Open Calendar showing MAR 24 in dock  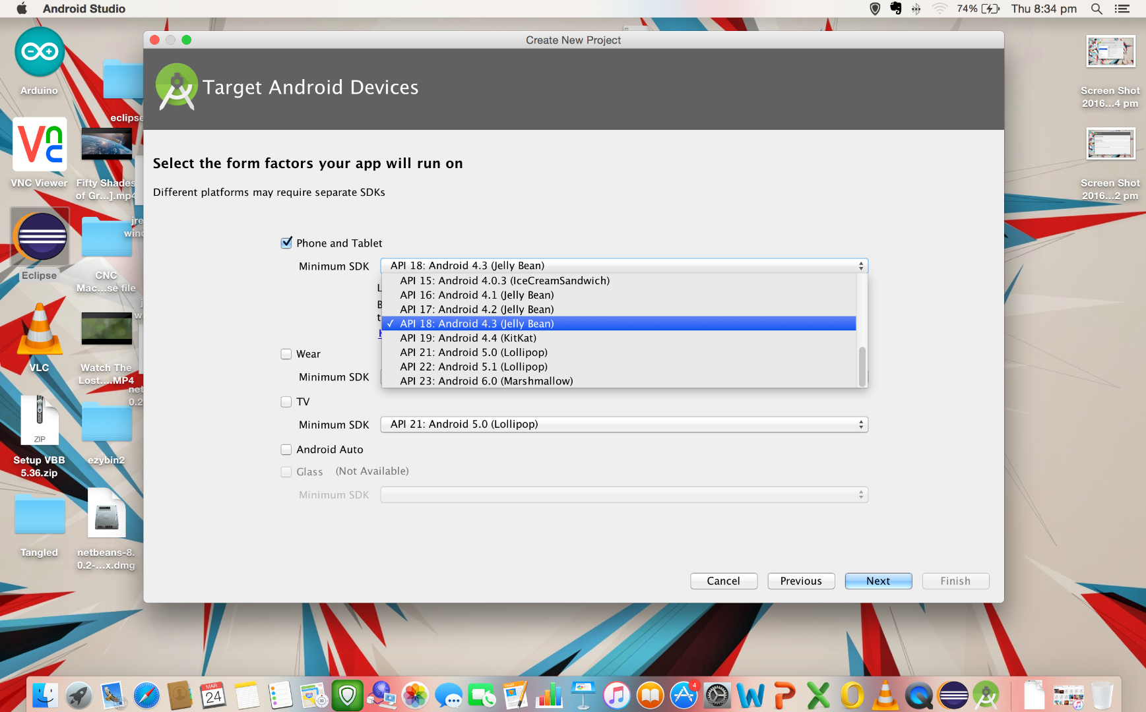click(x=213, y=696)
